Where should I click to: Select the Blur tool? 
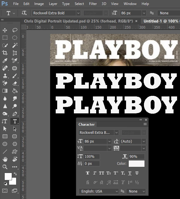[5, 98]
